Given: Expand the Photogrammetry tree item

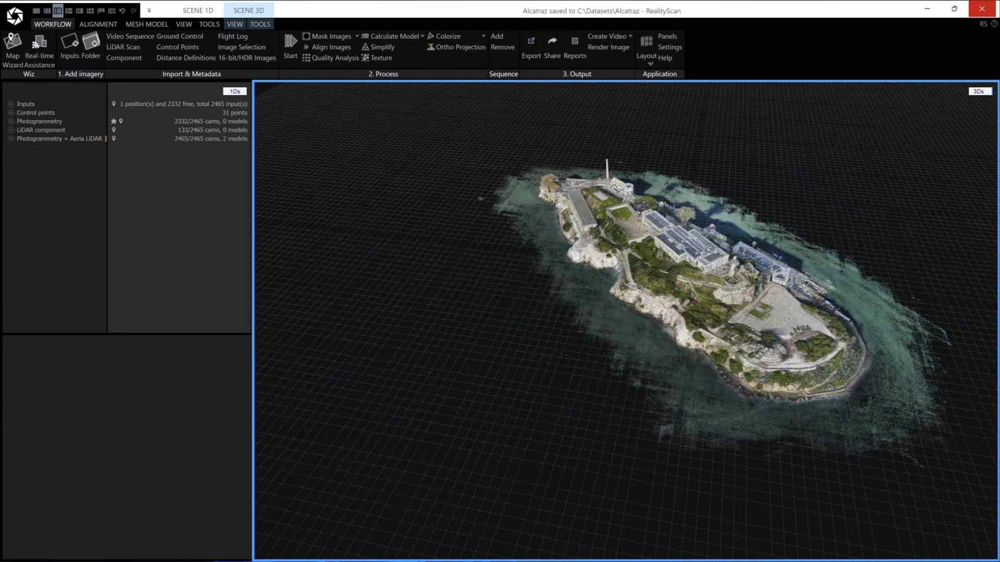Looking at the screenshot, I should (11, 121).
